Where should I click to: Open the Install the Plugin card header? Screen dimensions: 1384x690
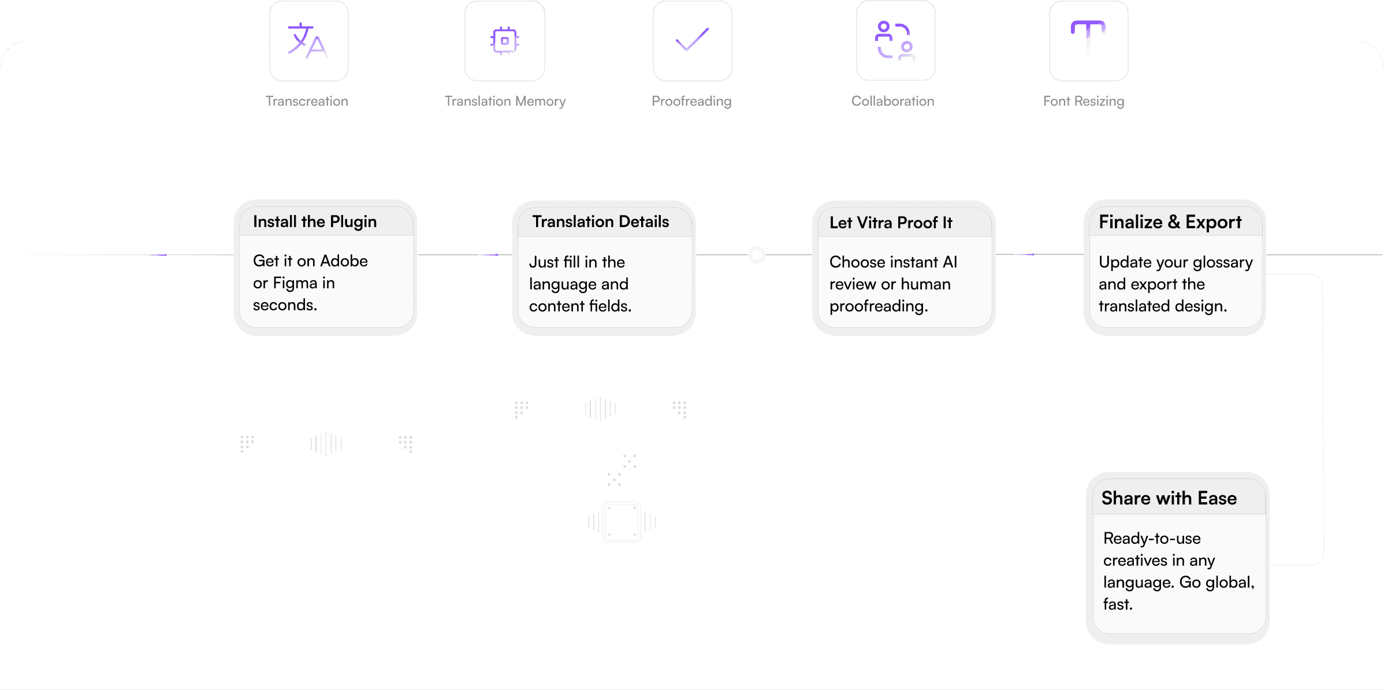click(326, 221)
